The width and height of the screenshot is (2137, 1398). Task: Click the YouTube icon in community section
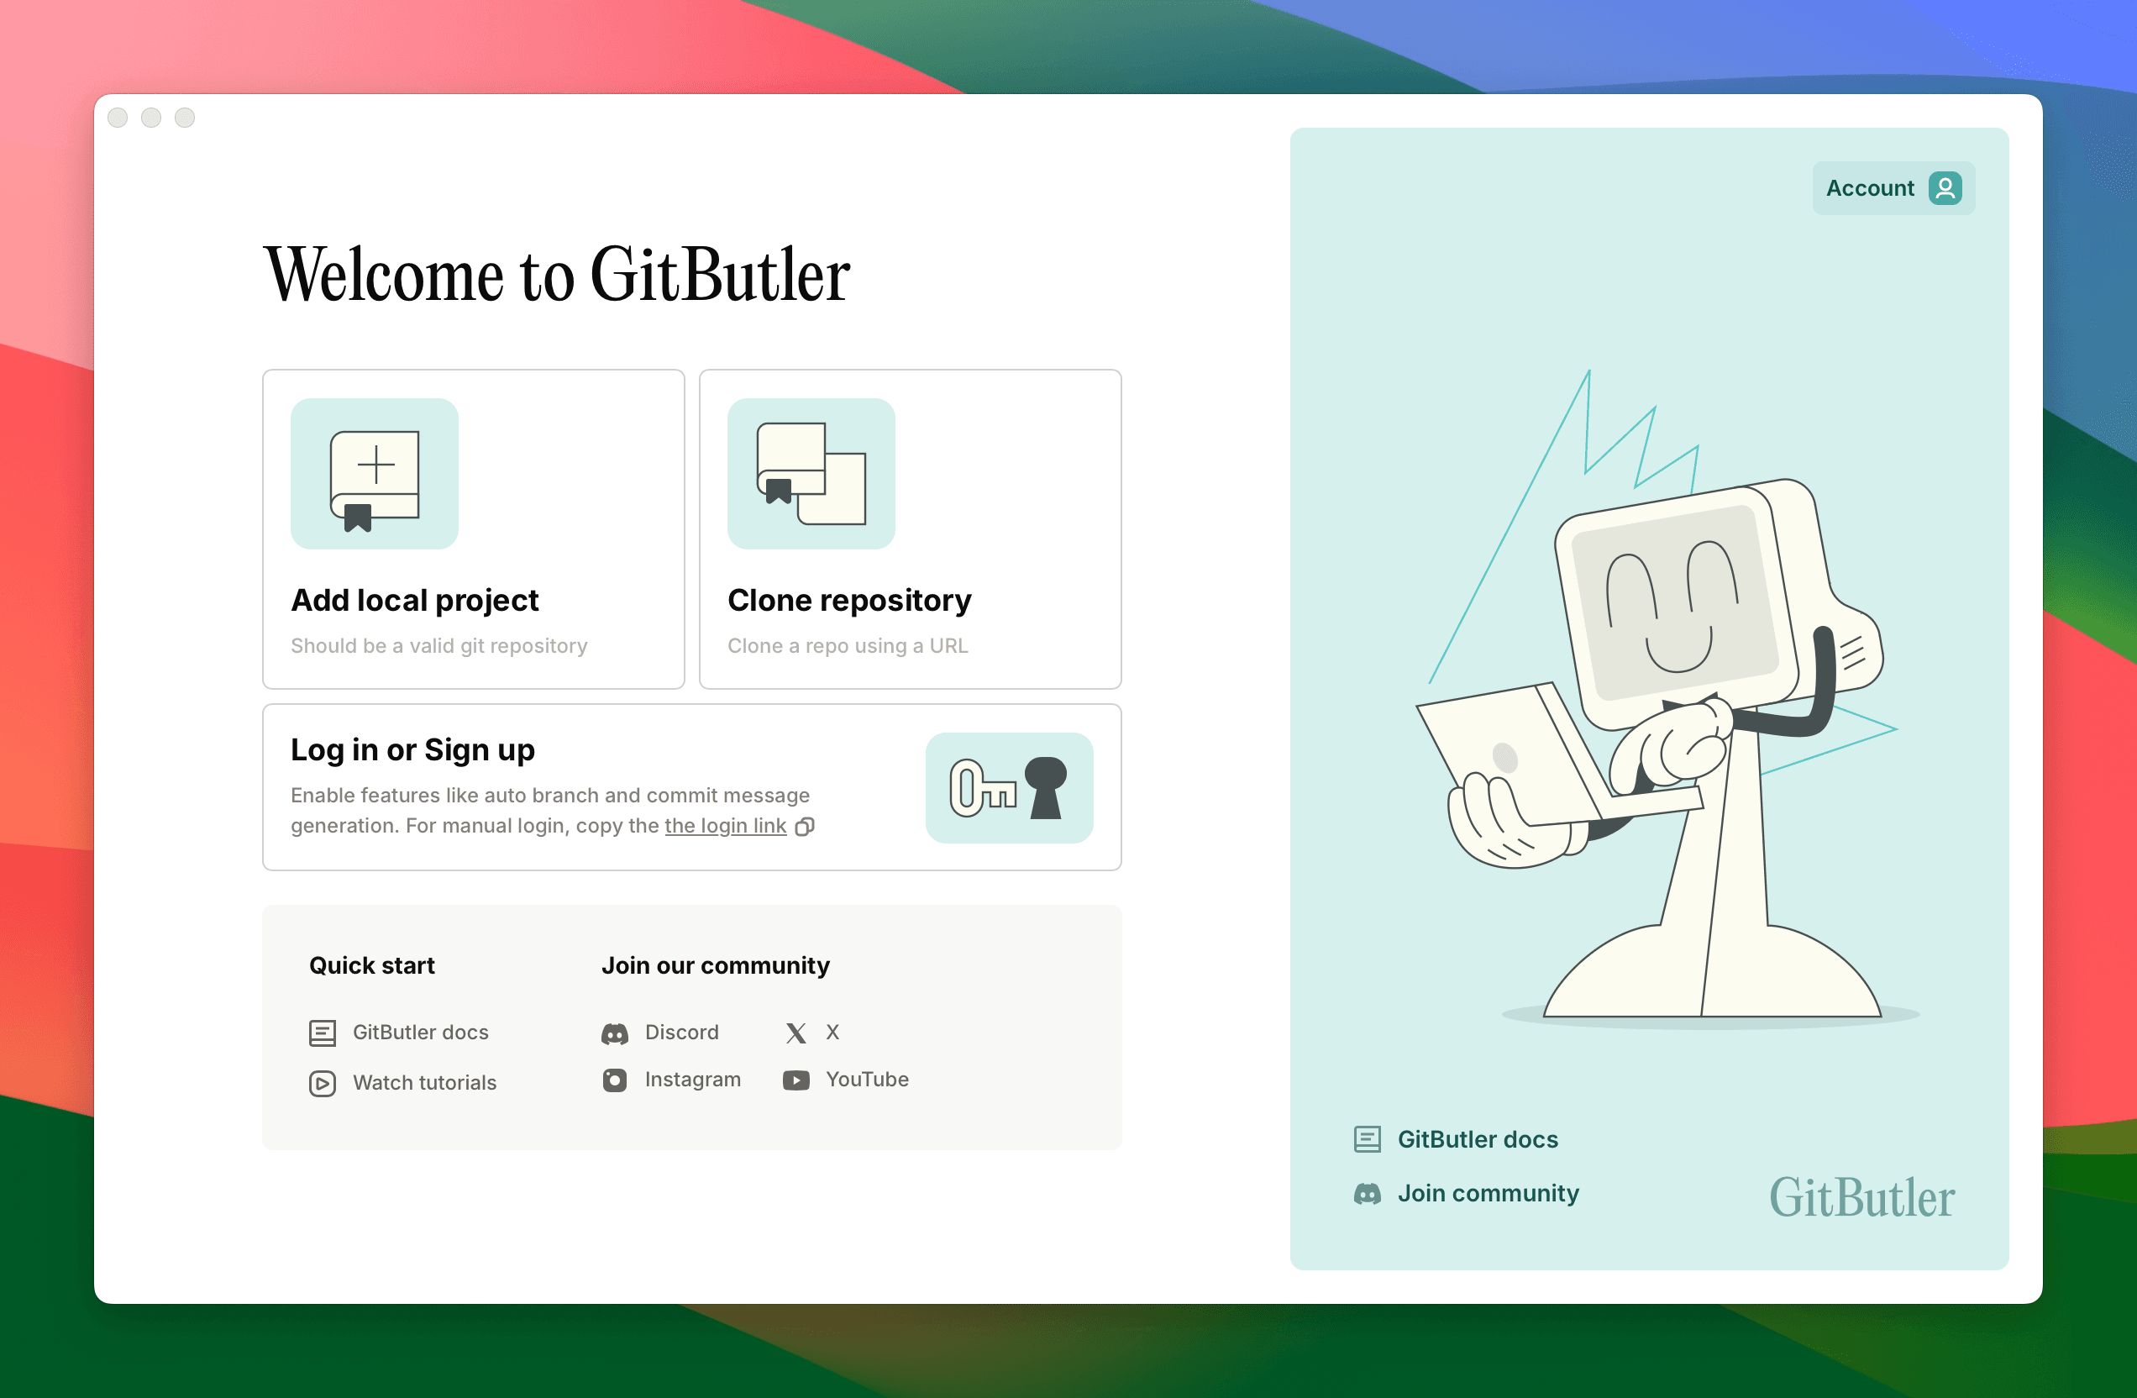pyautogui.click(x=797, y=1078)
